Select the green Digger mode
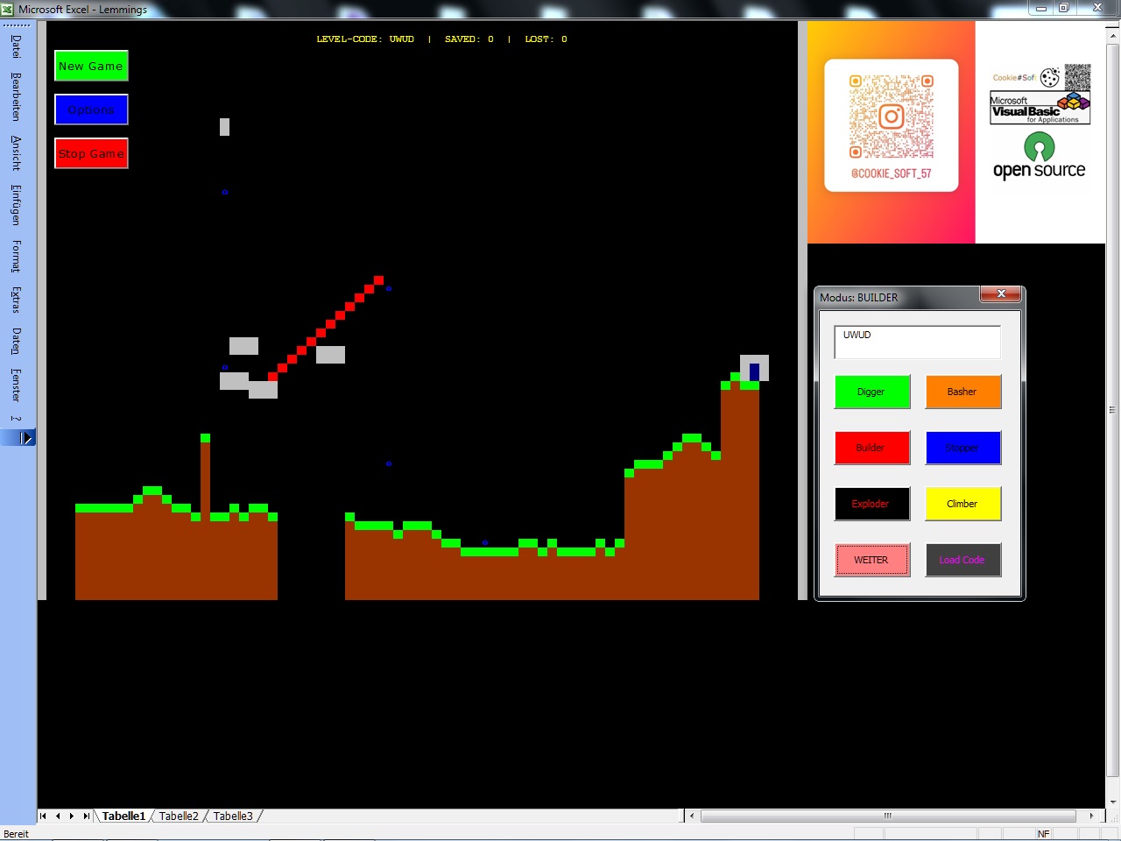1121x841 pixels. [x=872, y=392]
